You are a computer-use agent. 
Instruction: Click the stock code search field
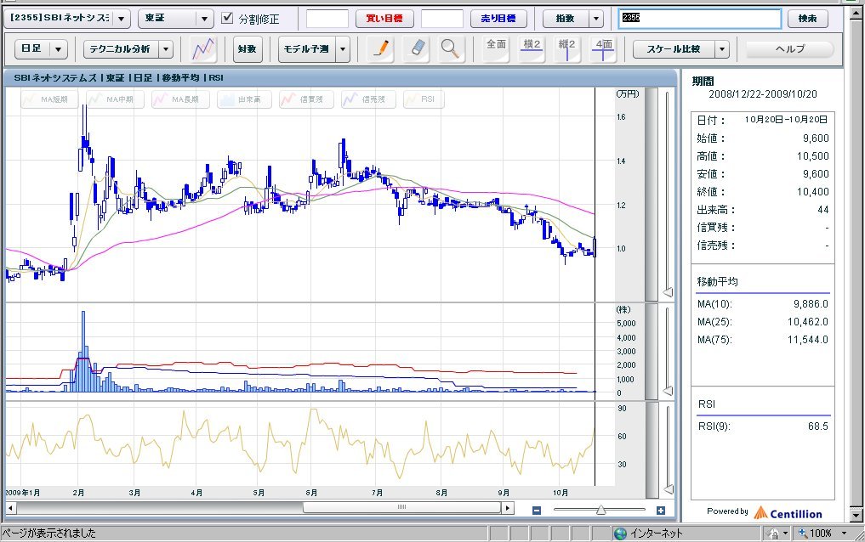pyautogui.click(x=699, y=19)
